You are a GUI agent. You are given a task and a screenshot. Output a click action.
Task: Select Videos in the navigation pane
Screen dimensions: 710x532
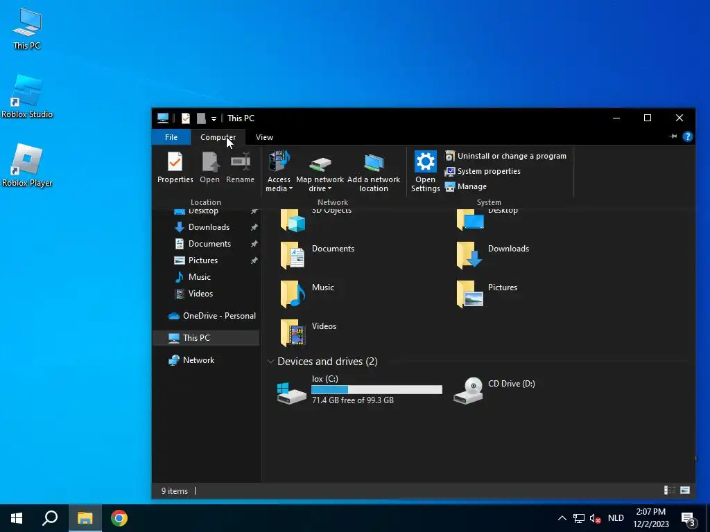click(200, 294)
